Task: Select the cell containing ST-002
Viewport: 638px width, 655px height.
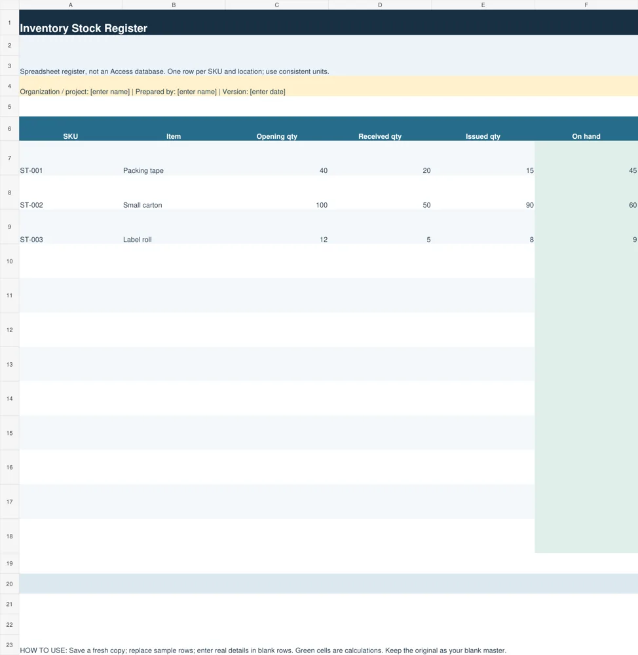Action: (x=71, y=193)
